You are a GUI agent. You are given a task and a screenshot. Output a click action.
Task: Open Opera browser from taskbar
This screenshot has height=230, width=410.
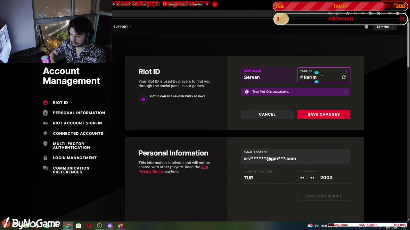click(x=89, y=226)
